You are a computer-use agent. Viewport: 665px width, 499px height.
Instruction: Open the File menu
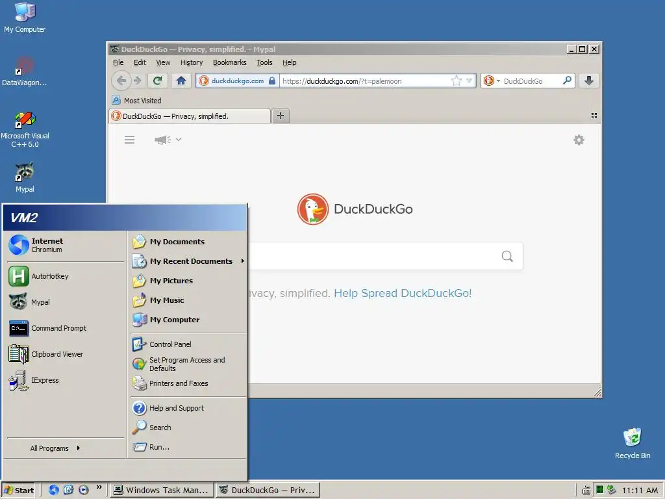point(118,62)
